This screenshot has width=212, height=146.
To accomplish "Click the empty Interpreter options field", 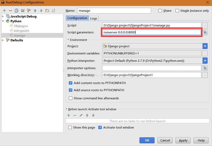I will (x=152, y=68).
